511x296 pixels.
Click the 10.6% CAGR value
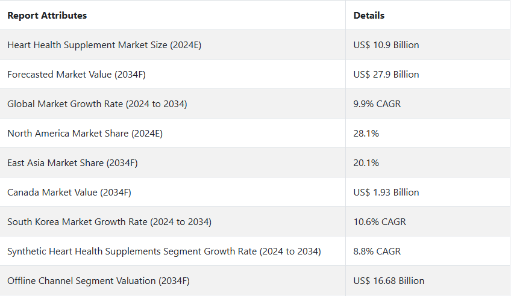(380, 222)
